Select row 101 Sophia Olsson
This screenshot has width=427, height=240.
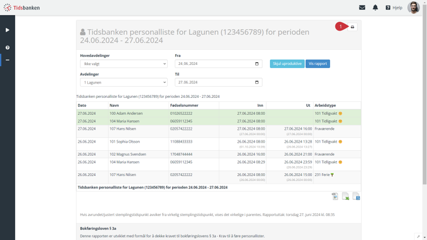pos(219,144)
